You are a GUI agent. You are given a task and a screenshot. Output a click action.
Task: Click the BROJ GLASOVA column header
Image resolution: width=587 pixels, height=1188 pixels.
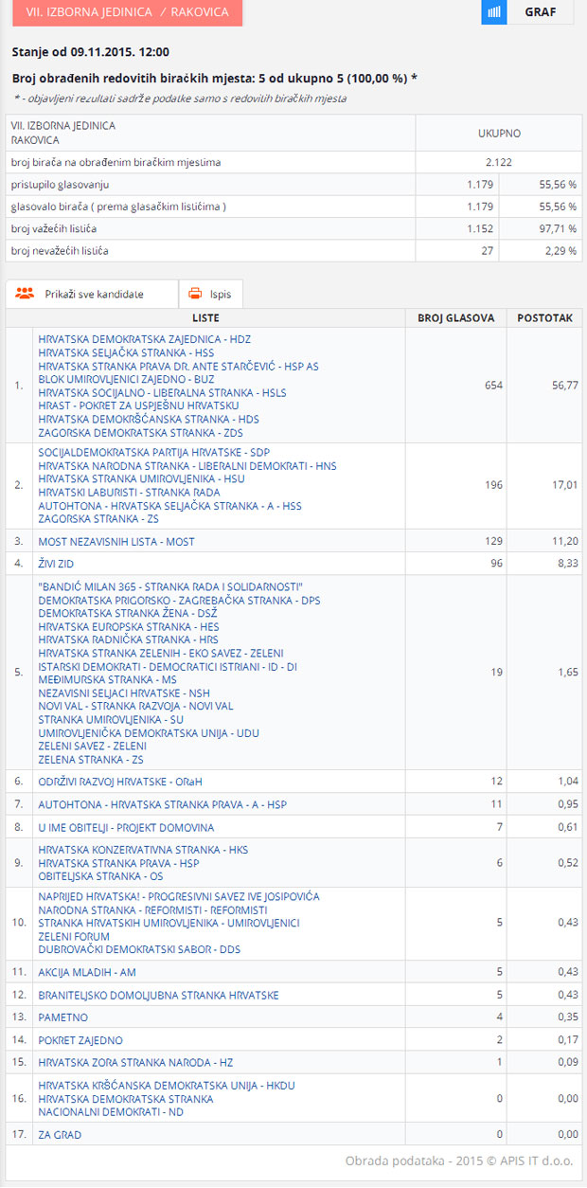pos(455,318)
